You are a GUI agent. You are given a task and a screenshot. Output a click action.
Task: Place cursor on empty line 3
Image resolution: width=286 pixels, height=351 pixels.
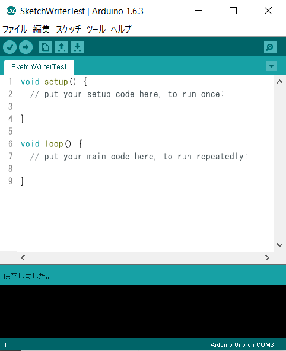click(x=145, y=106)
